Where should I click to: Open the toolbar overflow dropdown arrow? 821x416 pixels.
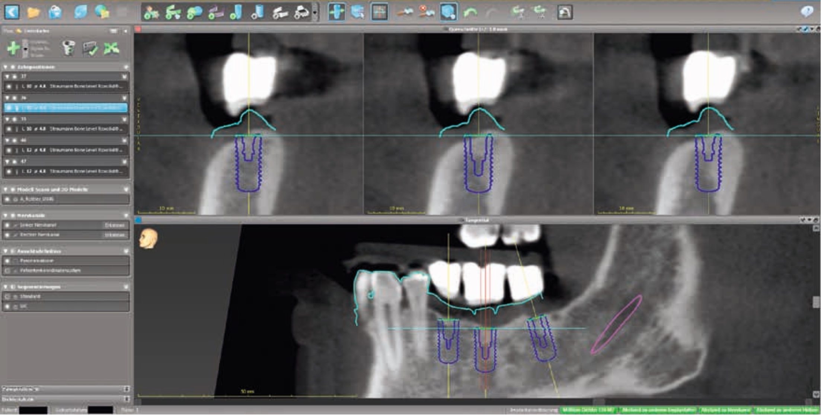(315, 13)
